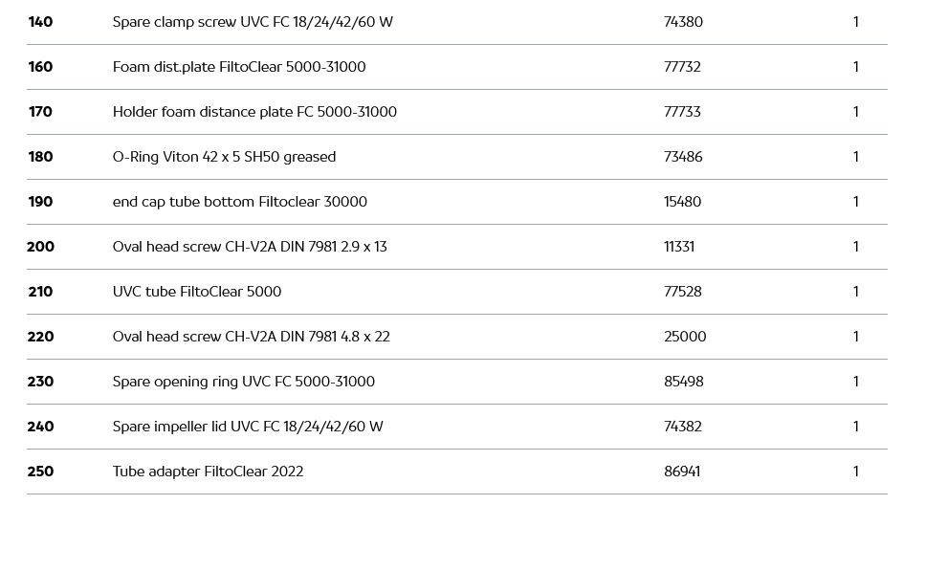Select position number 210
The width and height of the screenshot is (925, 571).
(40, 292)
